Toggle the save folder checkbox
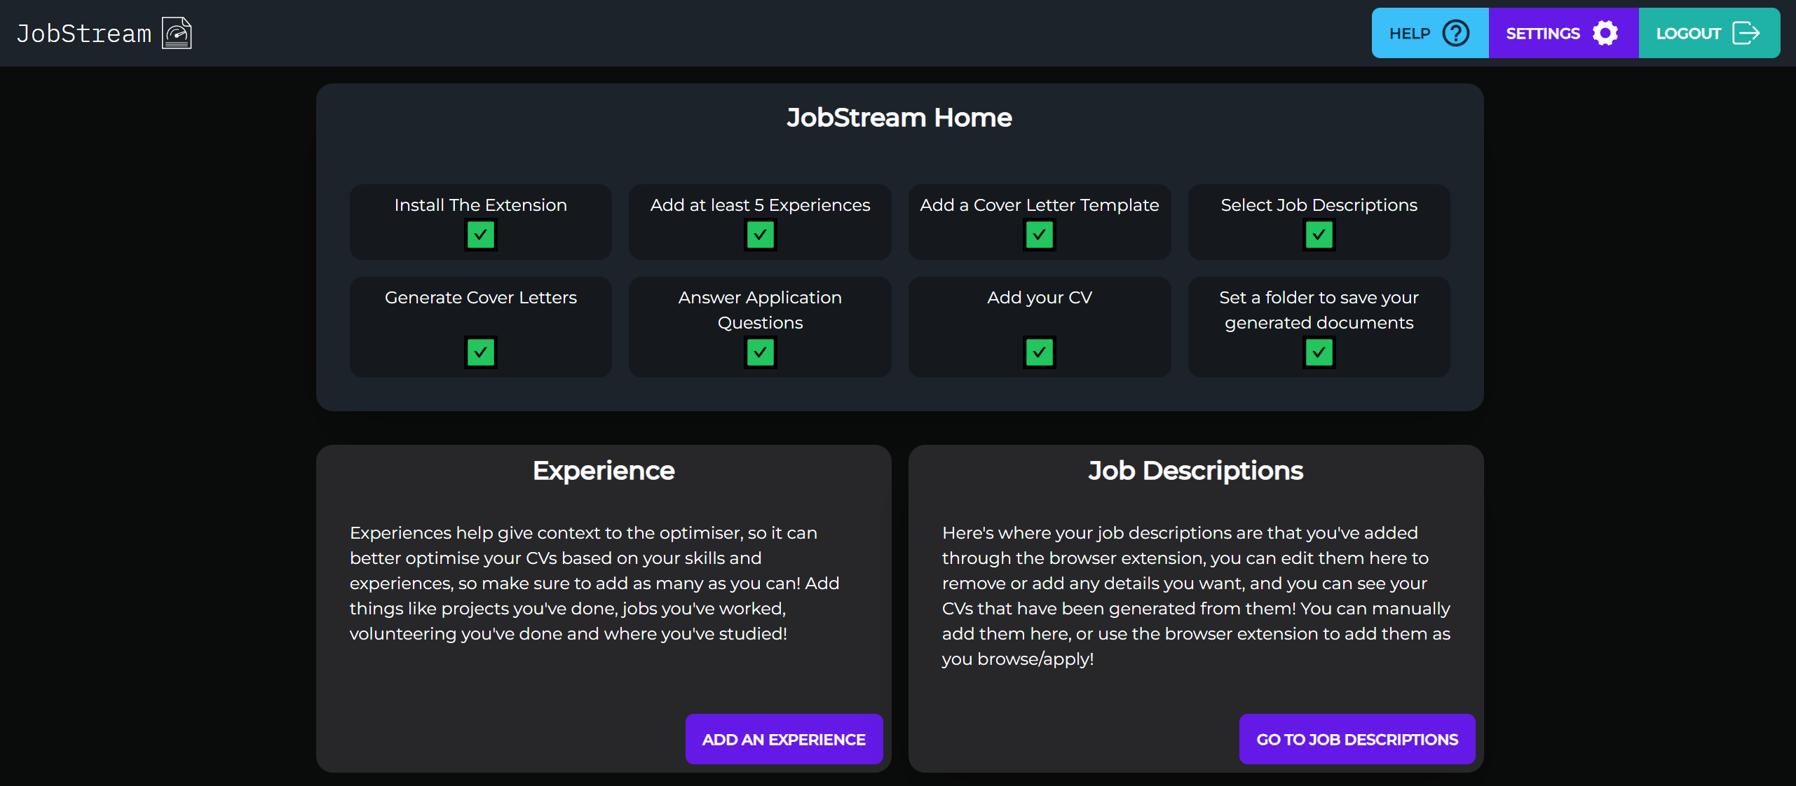The image size is (1796, 786). [1319, 352]
